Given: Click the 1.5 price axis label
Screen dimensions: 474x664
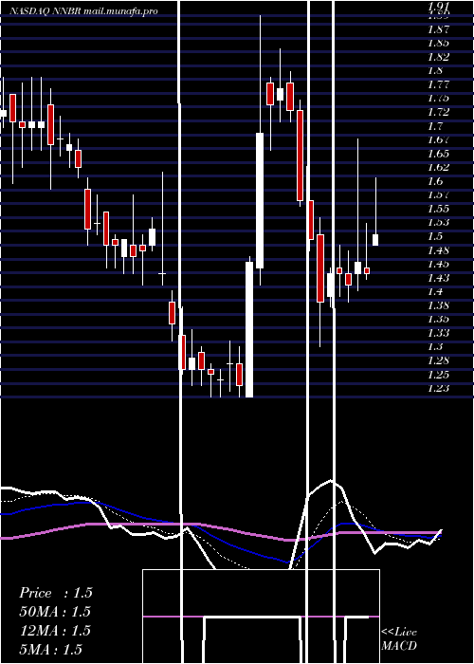Looking at the screenshot, I should tap(435, 236).
